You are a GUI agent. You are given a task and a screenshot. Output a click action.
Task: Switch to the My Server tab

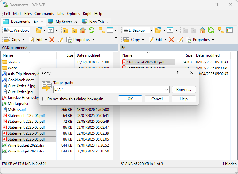pyautogui.click(x=63, y=22)
